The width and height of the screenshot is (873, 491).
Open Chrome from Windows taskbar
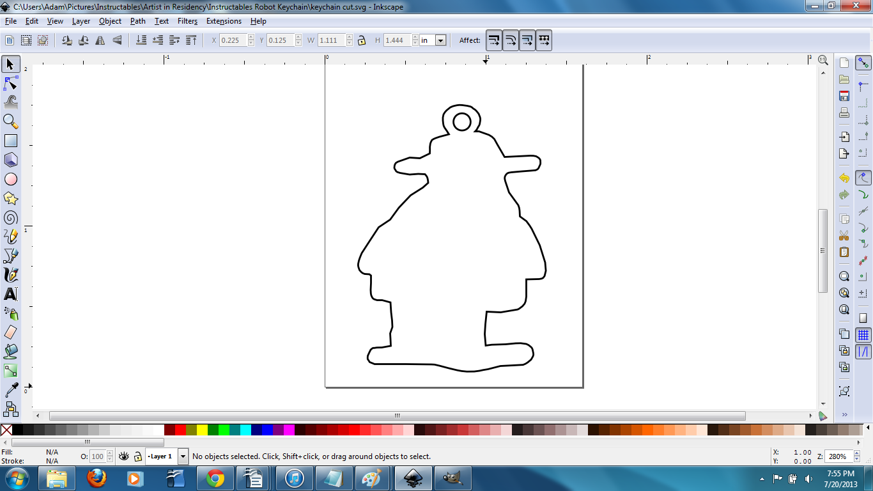click(x=215, y=478)
